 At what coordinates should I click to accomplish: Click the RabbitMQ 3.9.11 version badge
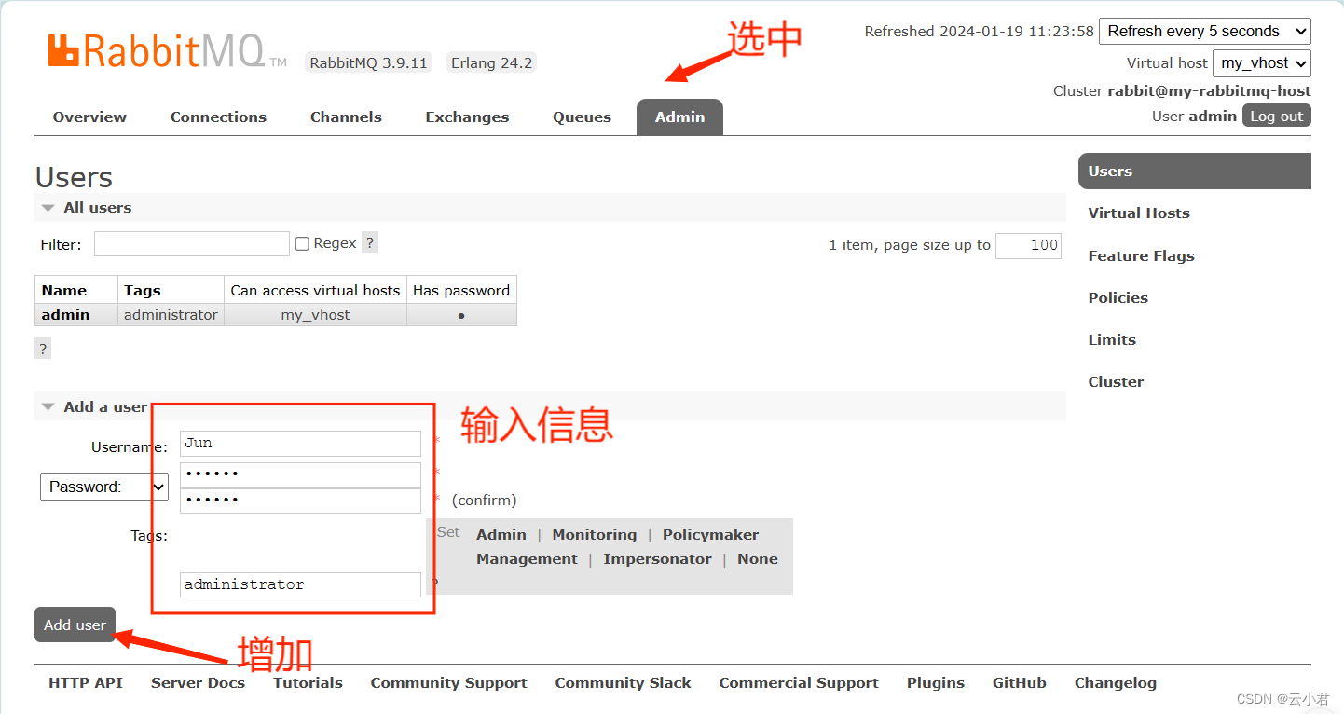click(368, 62)
